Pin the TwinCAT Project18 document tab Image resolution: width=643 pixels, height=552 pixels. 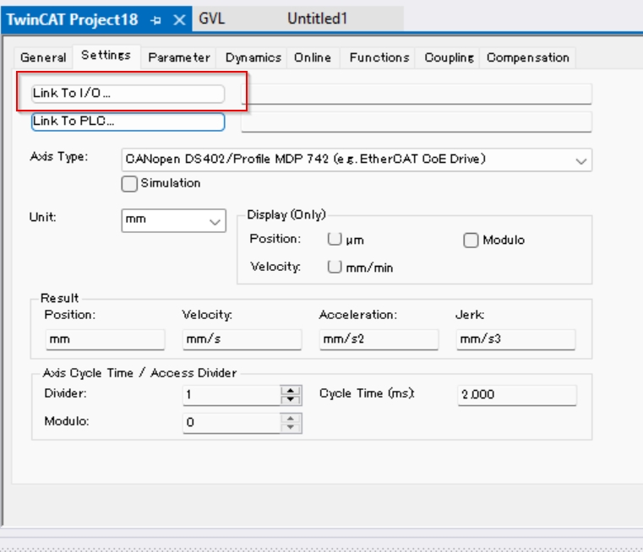click(x=155, y=20)
